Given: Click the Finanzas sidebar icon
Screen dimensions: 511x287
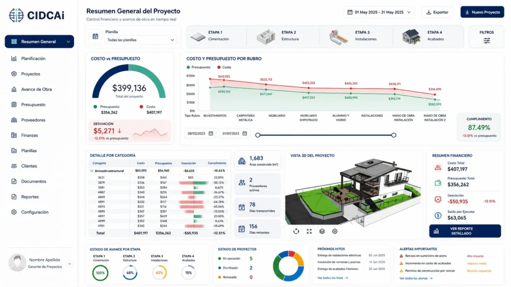Looking at the screenshot, I should 14,135.
